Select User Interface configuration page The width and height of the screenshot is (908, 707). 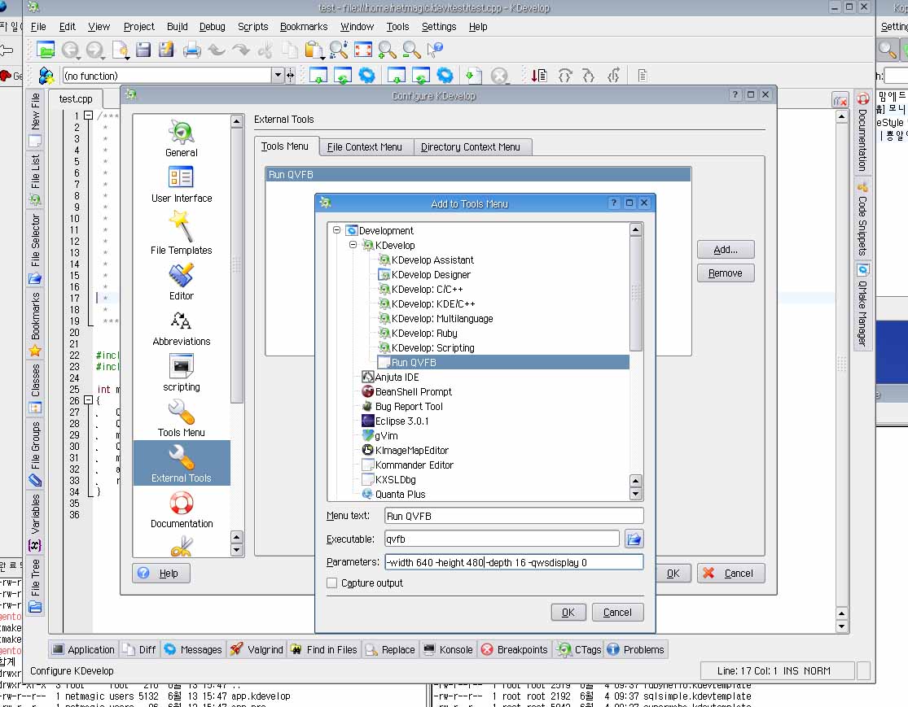pyautogui.click(x=182, y=184)
